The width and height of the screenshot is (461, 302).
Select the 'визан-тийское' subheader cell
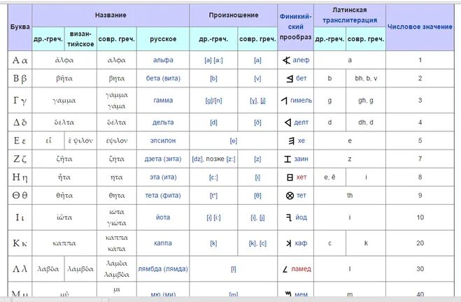(80, 39)
